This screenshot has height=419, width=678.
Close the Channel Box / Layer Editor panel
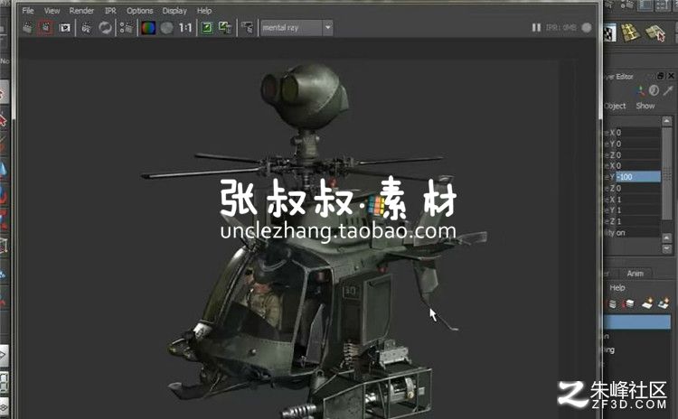tap(671, 76)
